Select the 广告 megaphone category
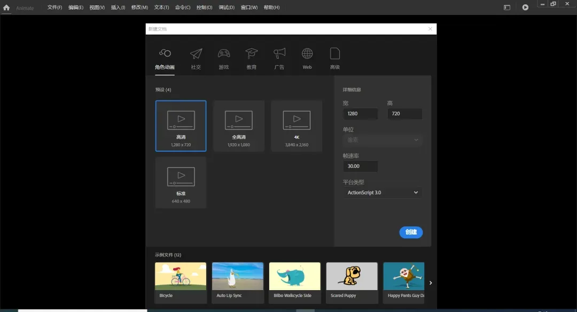This screenshot has width=577, height=312. pyautogui.click(x=279, y=59)
